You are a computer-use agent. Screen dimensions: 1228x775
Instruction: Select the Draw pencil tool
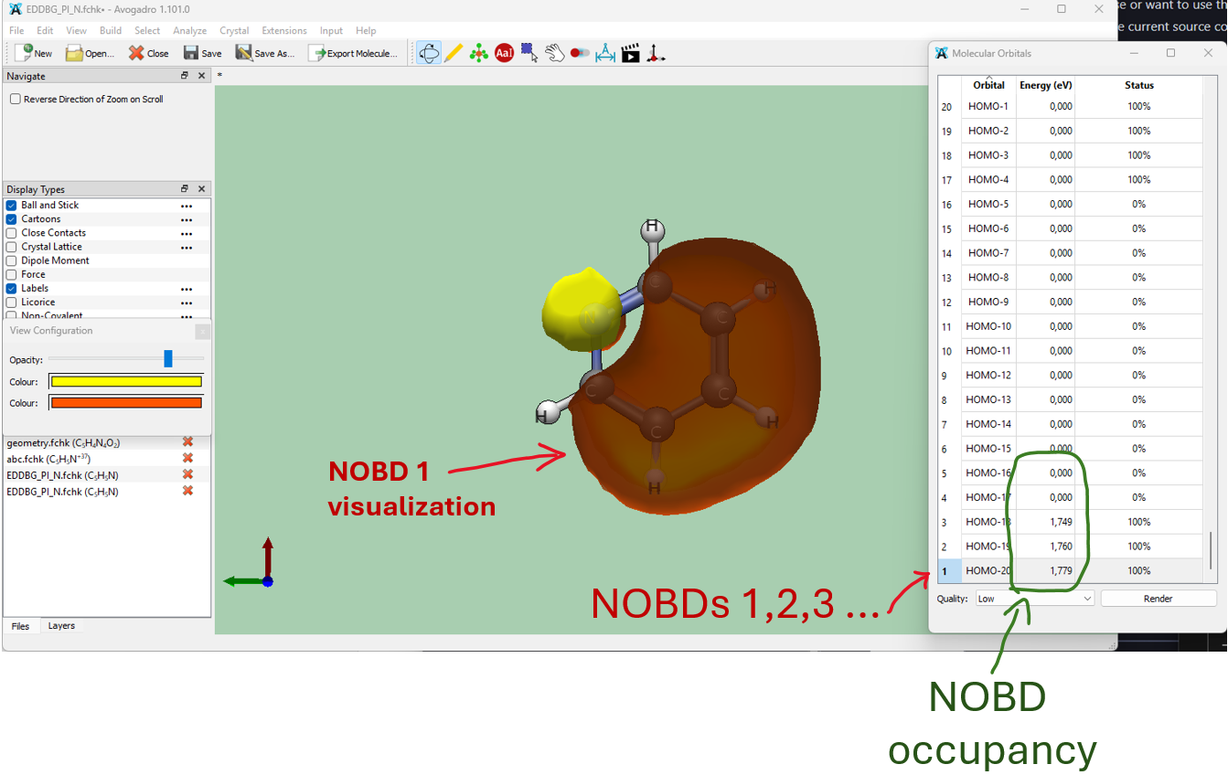[454, 53]
